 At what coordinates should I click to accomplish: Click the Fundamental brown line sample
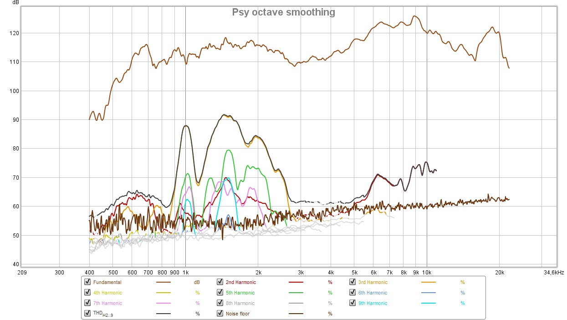[x=163, y=283]
